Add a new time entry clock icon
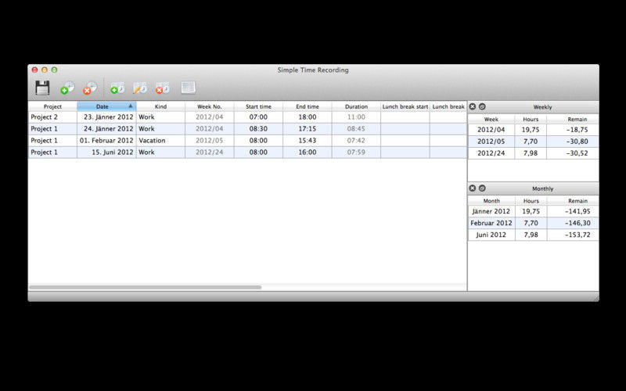The height and width of the screenshot is (391, 626). point(117,88)
